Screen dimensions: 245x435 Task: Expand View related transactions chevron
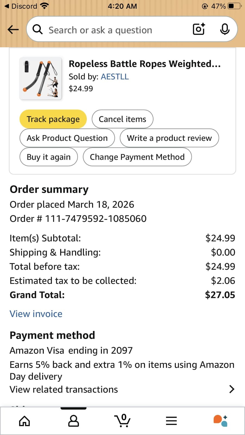pos(231,389)
